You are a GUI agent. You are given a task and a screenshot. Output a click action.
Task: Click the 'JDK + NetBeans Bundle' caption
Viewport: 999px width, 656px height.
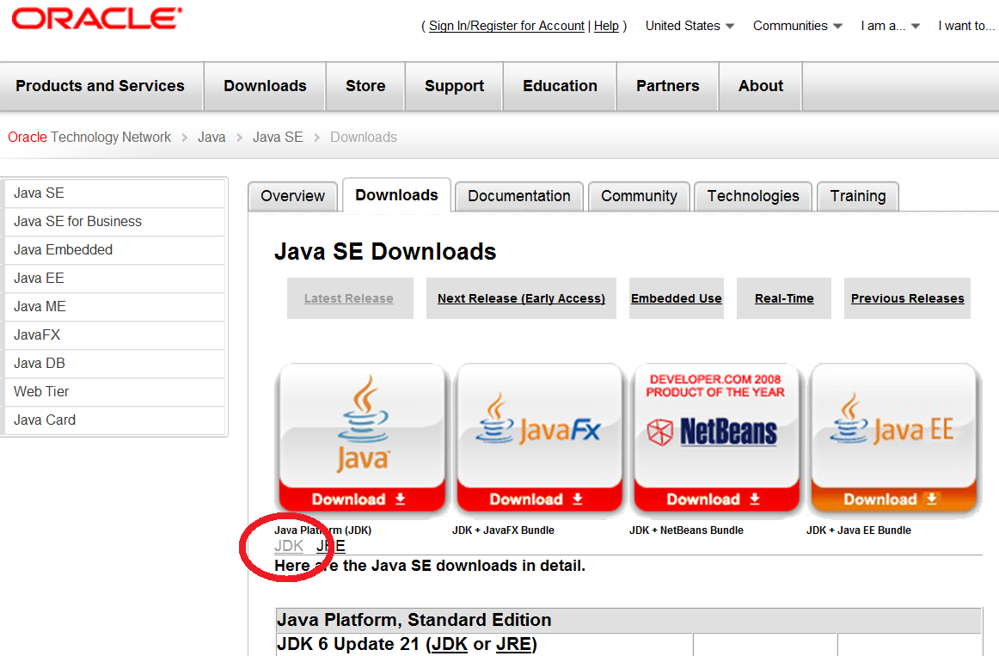point(686,530)
